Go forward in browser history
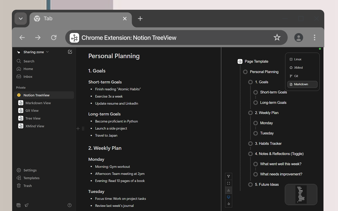 (38, 37)
